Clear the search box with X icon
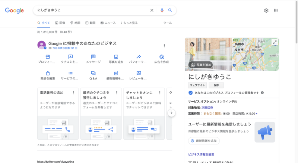298x163 pixels. click(152, 10)
